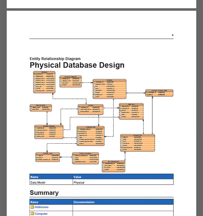The image size is (203, 216).
Task: Open the Addresses link in Summary table
Action: [x=42, y=207]
